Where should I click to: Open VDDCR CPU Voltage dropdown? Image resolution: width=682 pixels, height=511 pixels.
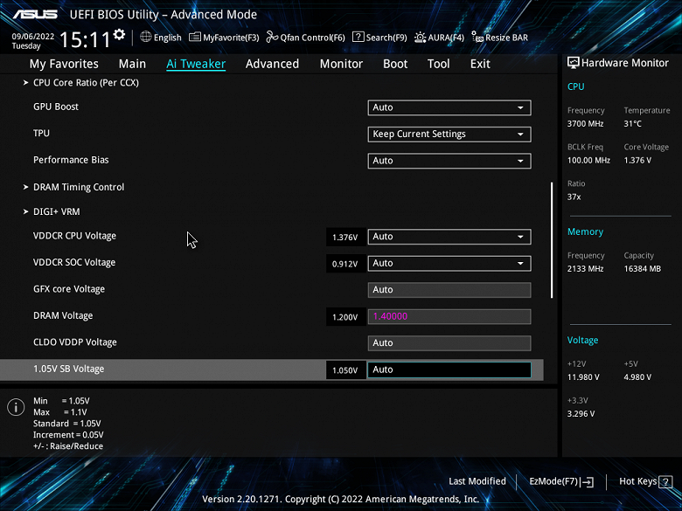click(x=449, y=237)
